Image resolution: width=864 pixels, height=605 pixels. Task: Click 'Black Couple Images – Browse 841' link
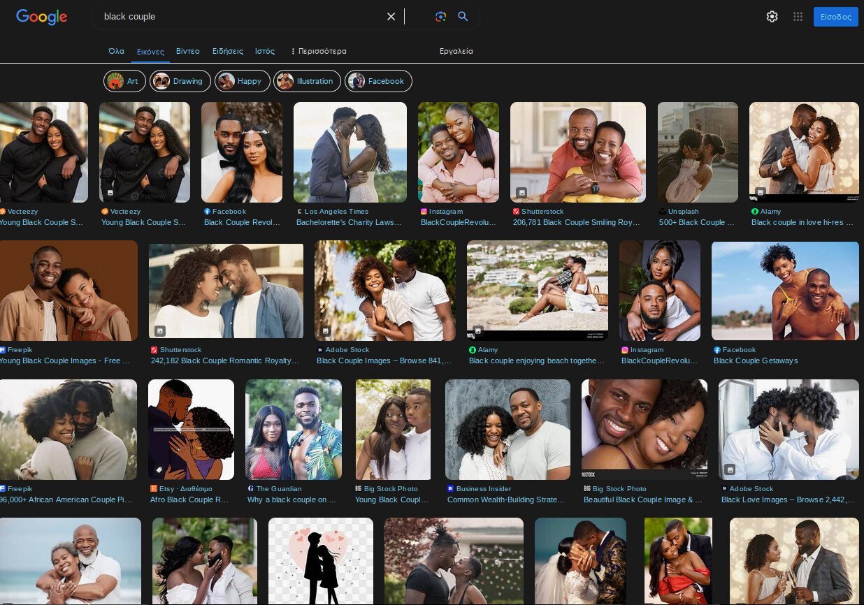[x=384, y=360]
